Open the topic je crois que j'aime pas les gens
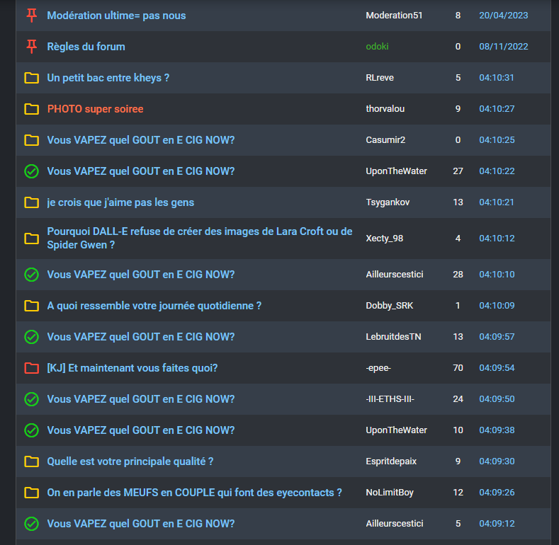The height and width of the screenshot is (545, 559). tap(120, 202)
